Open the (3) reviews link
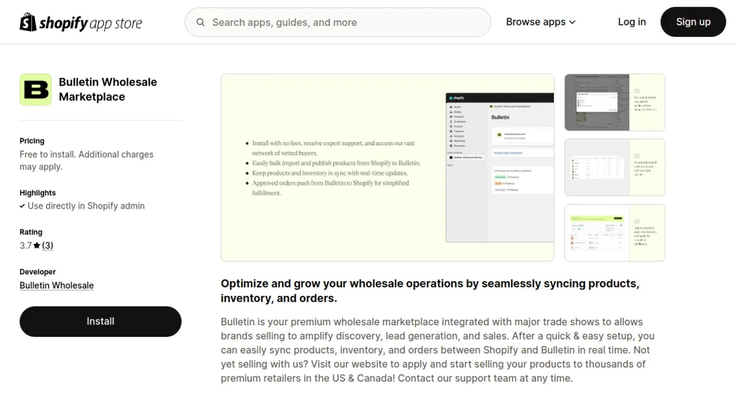Image resolution: width=736 pixels, height=398 pixels. click(47, 246)
